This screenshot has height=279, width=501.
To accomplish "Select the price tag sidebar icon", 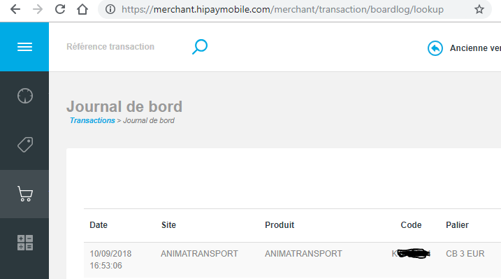I will tap(25, 145).
